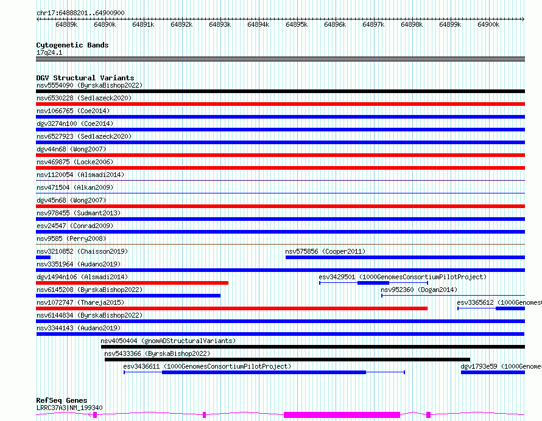Click esv24547 (Conrad2009) variant text
This screenshot has height=421, width=542.
(75, 226)
